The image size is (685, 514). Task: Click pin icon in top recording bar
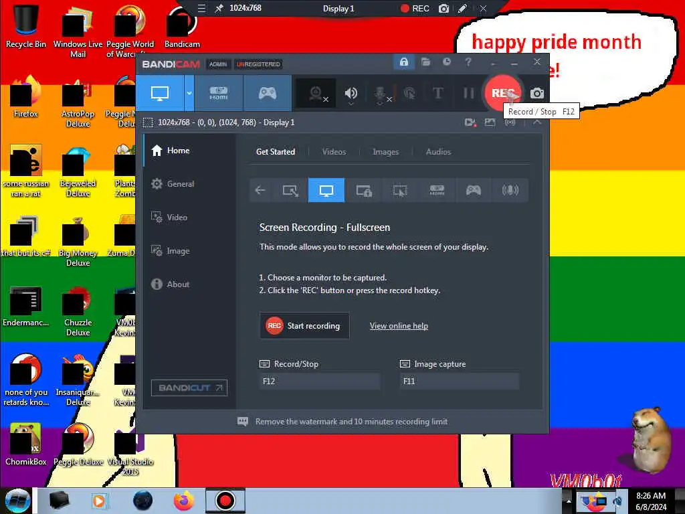219,8
